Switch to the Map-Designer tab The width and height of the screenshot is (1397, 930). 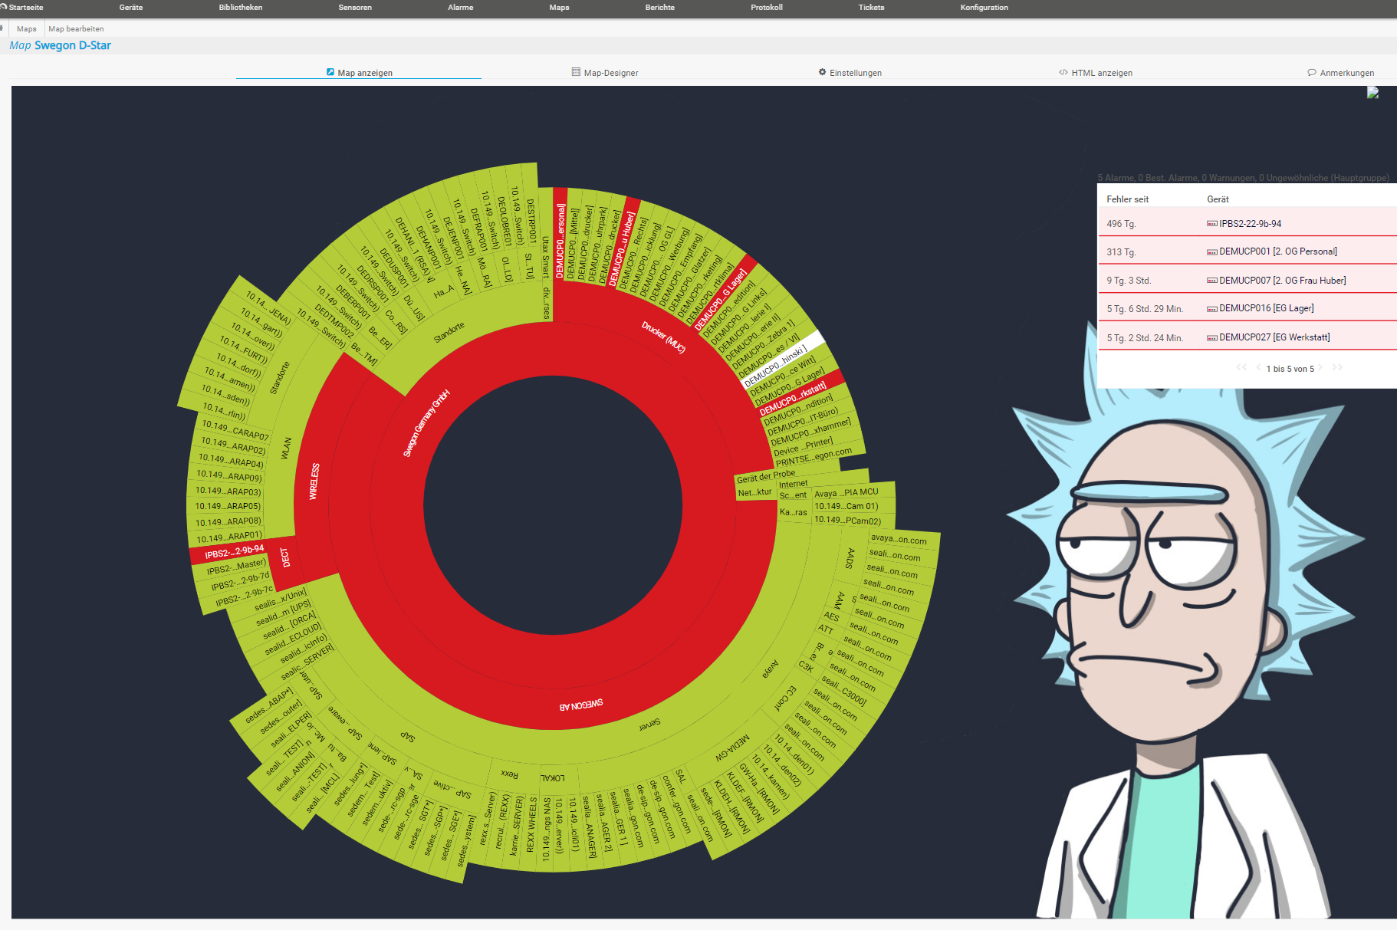tap(605, 73)
